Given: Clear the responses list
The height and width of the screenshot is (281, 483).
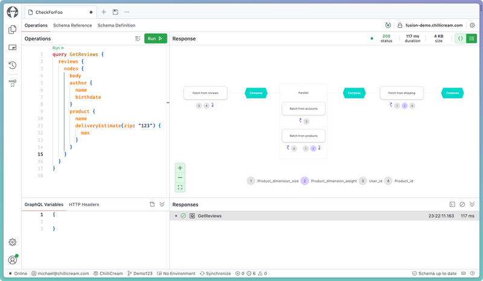Looking at the screenshot, I should click(462, 204).
